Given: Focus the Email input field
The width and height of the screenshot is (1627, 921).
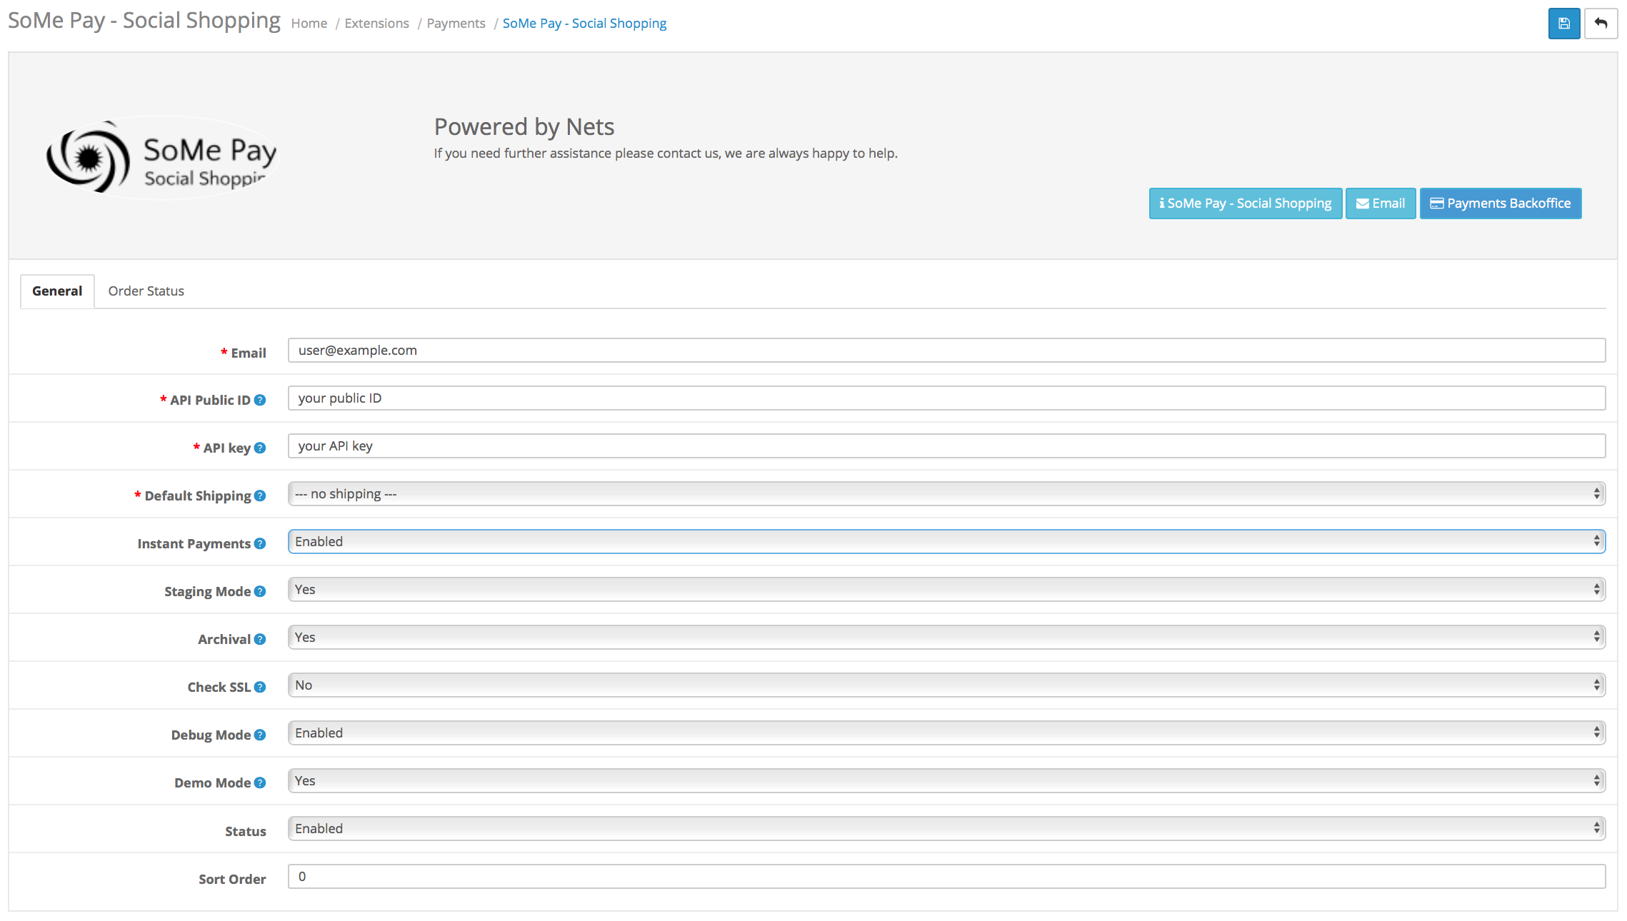Looking at the screenshot, I should (946, 350).
